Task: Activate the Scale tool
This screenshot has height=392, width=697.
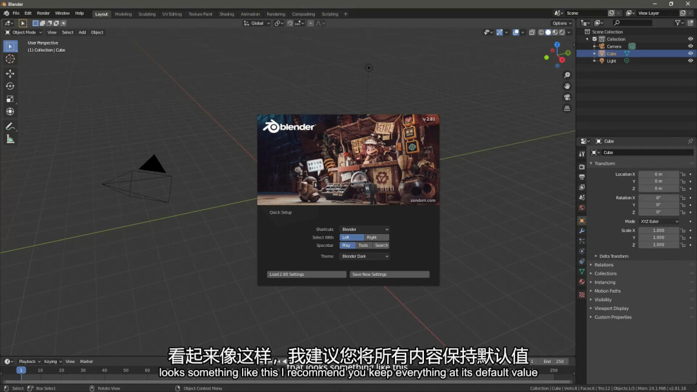Action: (x=10, y=99)
